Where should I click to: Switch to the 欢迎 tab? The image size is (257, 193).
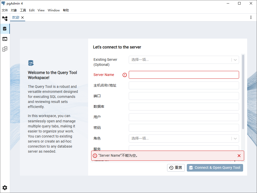[16, 17]
